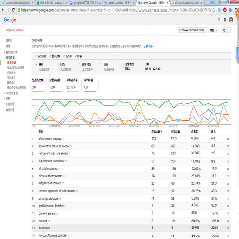This screenshot has width=239, height=239.
Task: Switch to the google站长工具 browser tab
Action: pyautogui.click(x=85, y=3)
